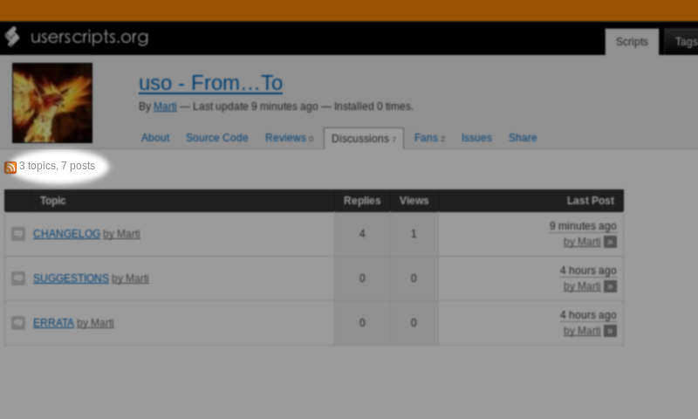698x419 pixels.
Task: Click 'by Marti' next to CHANGELOG topic
Action: click(121, 234)
